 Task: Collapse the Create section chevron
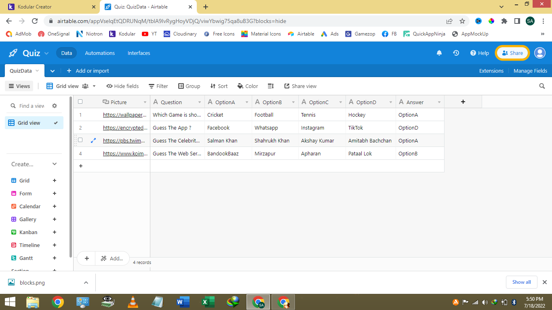pos(55,164)
